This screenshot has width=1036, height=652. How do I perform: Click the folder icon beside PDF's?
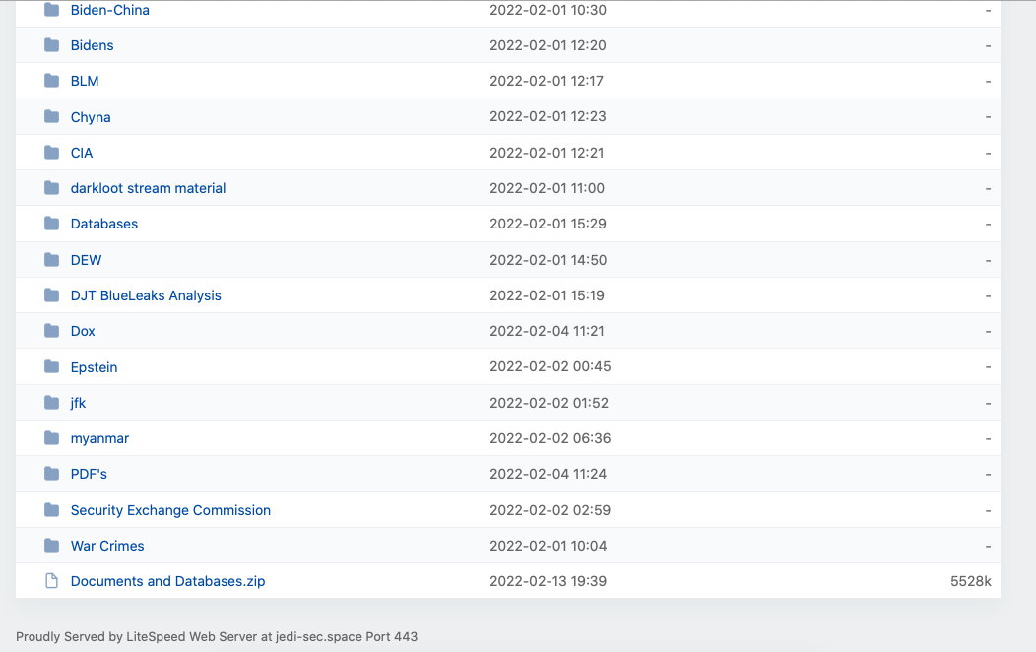click(51, 474)
